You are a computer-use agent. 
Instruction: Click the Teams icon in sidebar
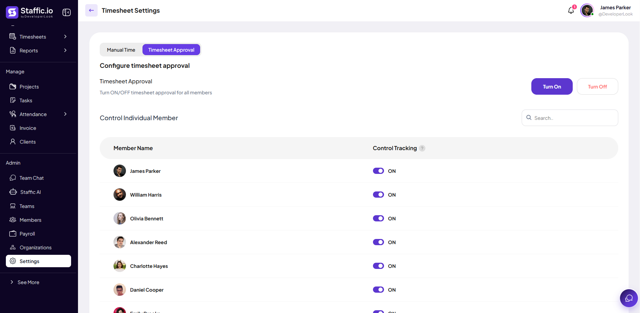tap(13, 206)
